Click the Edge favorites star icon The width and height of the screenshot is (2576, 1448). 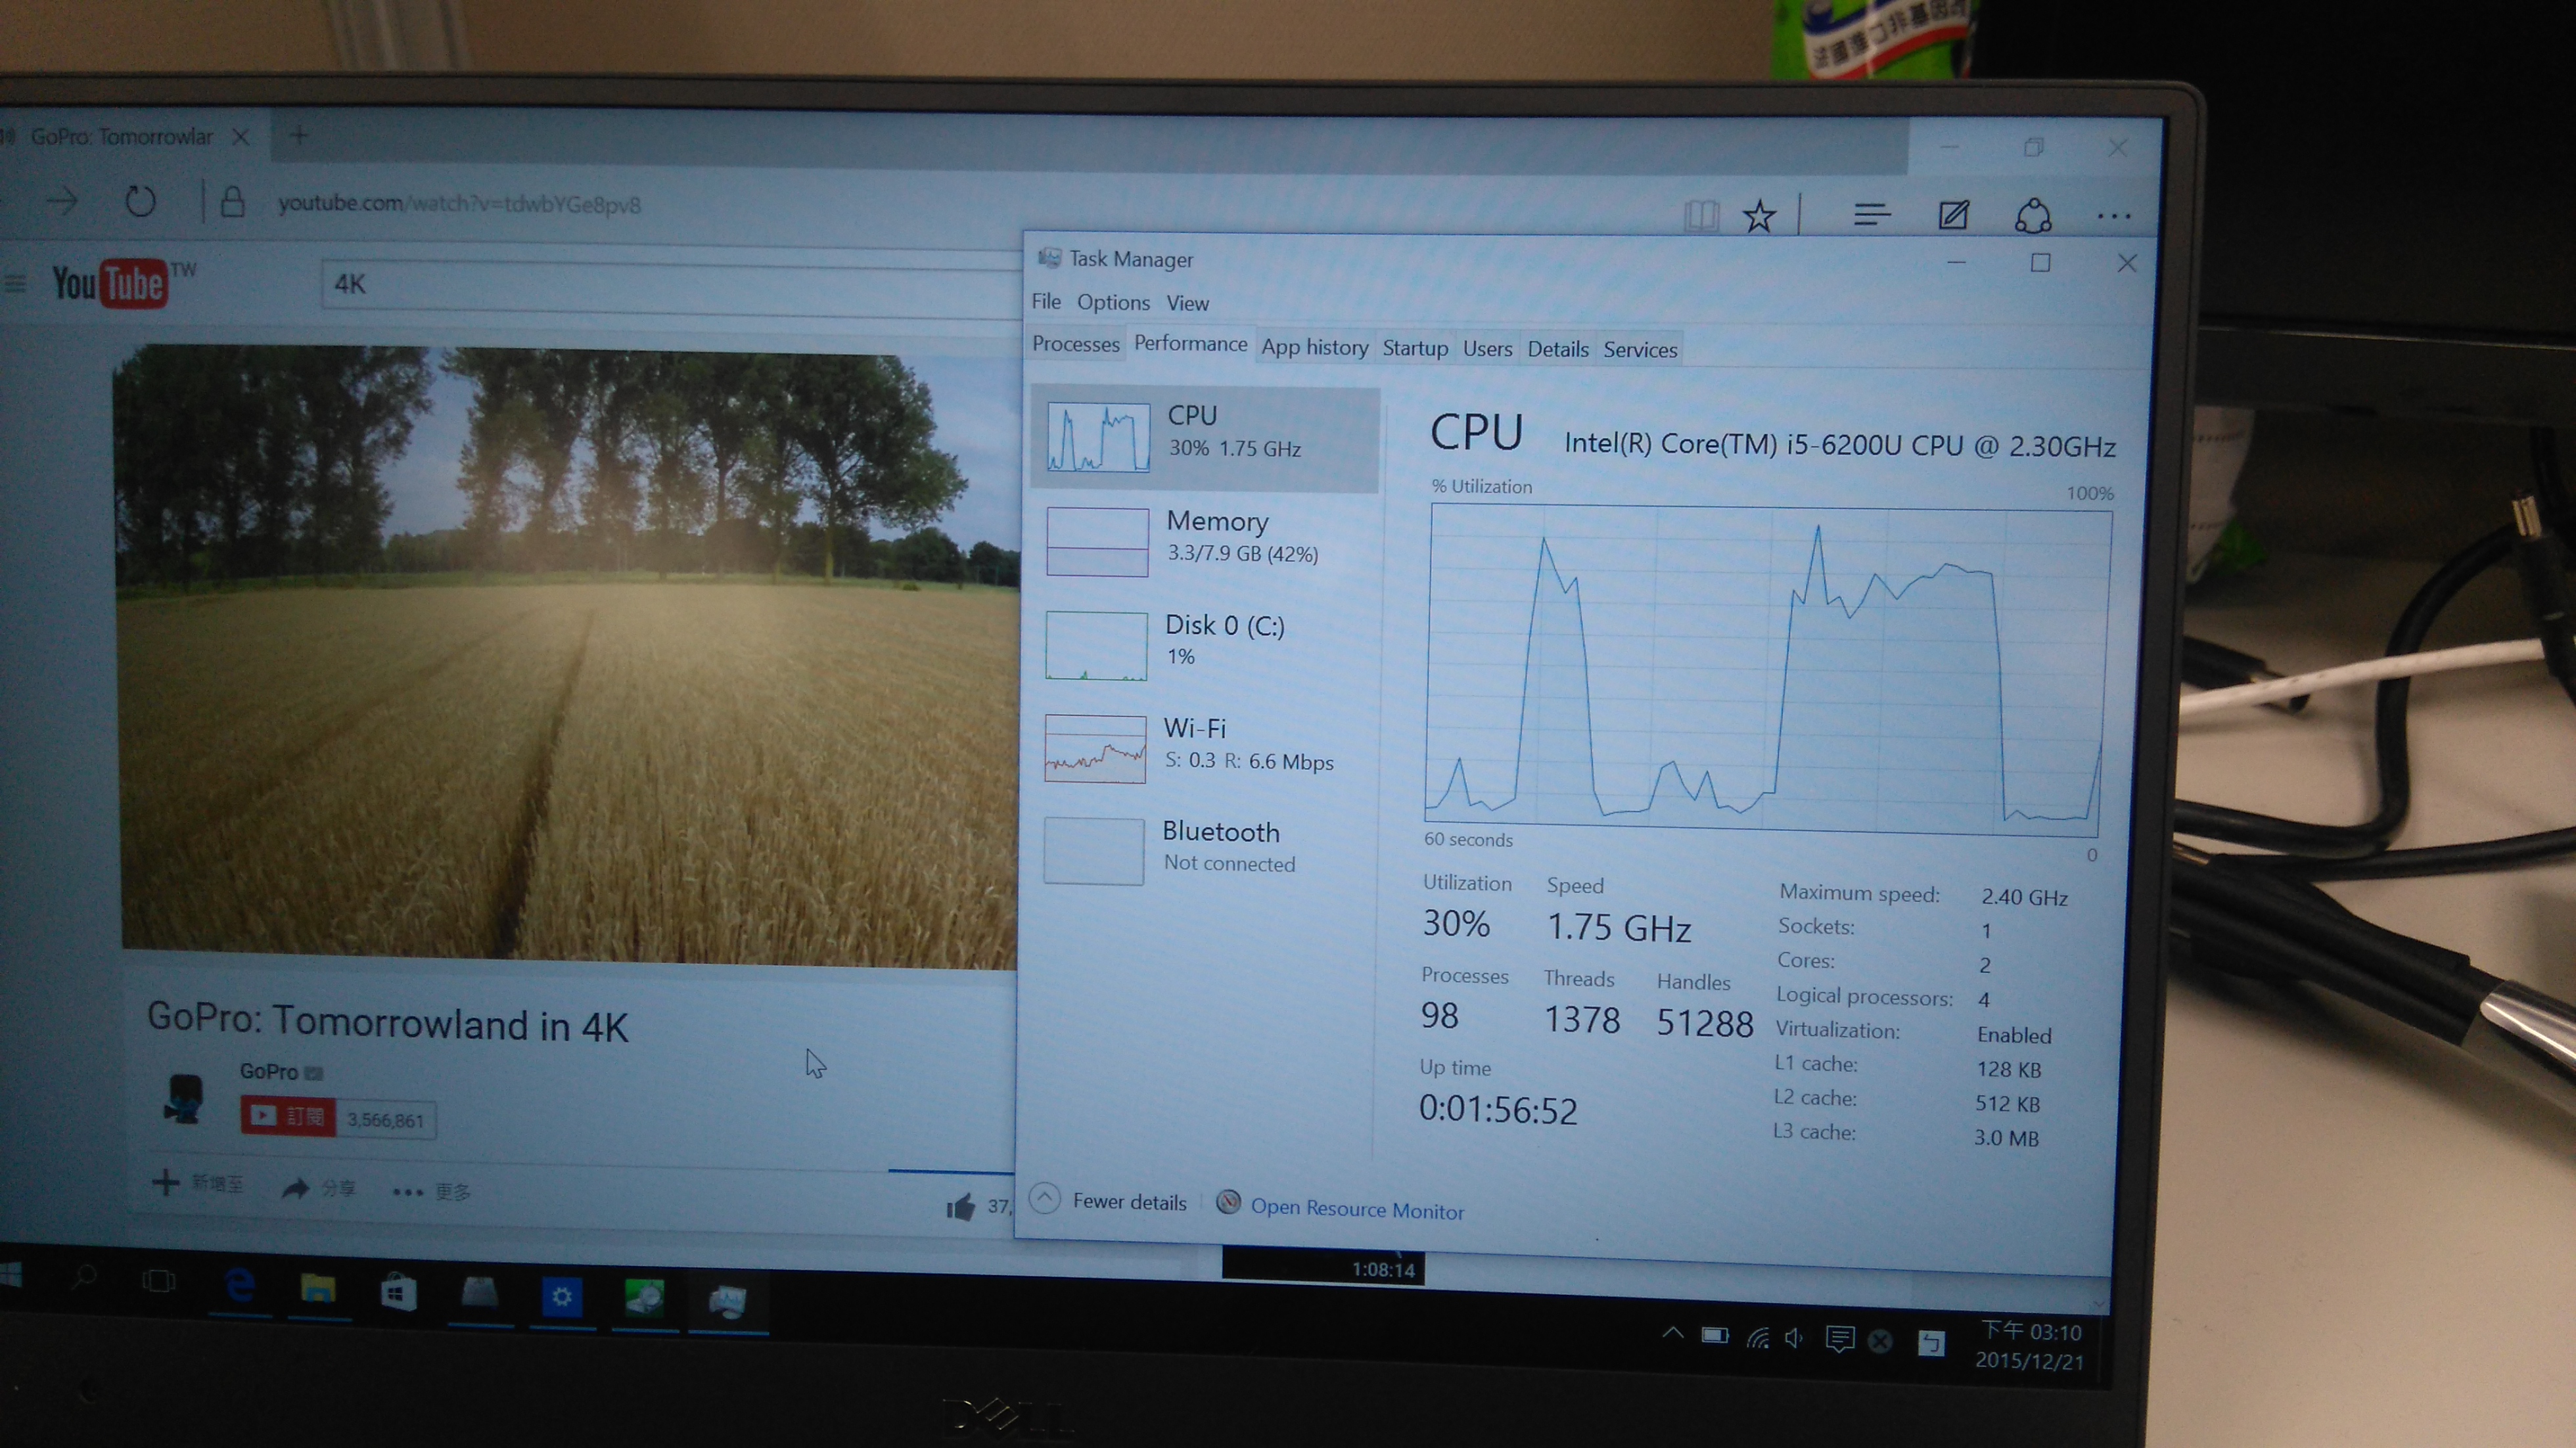click(x=1759, y=216)
